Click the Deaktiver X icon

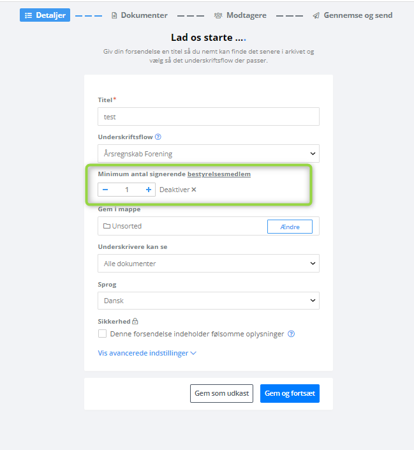tap(194, 190)
